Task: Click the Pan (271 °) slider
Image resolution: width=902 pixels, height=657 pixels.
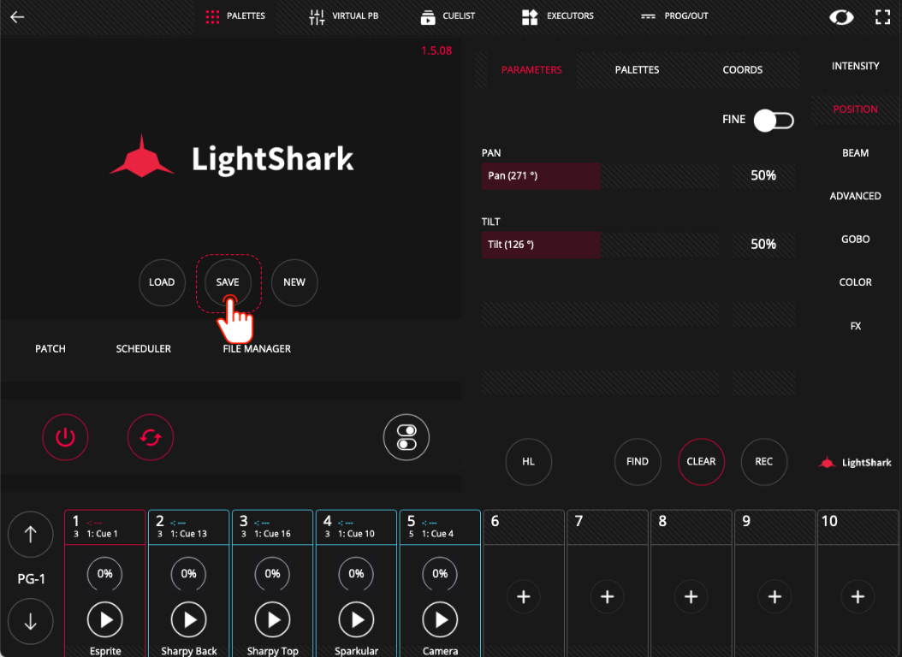Action: click(600, 176)
